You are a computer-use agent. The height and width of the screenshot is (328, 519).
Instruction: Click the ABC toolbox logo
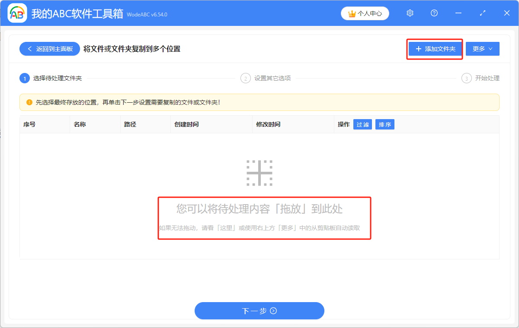click(17, 13)
